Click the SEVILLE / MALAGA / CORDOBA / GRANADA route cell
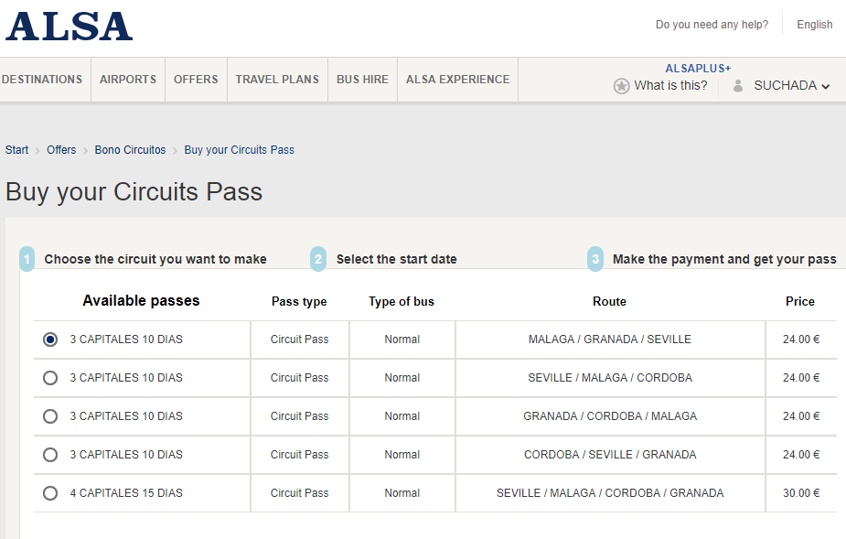Image resolution: width=846 pixels, height=539 pixels. click(x=610, y=493)
